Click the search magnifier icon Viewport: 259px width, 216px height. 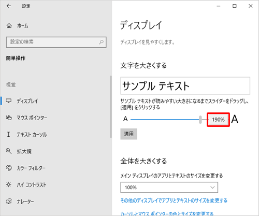click(102, 42)
